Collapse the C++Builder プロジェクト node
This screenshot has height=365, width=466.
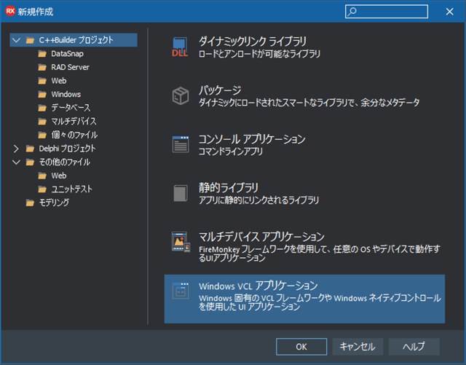point(16,40)
